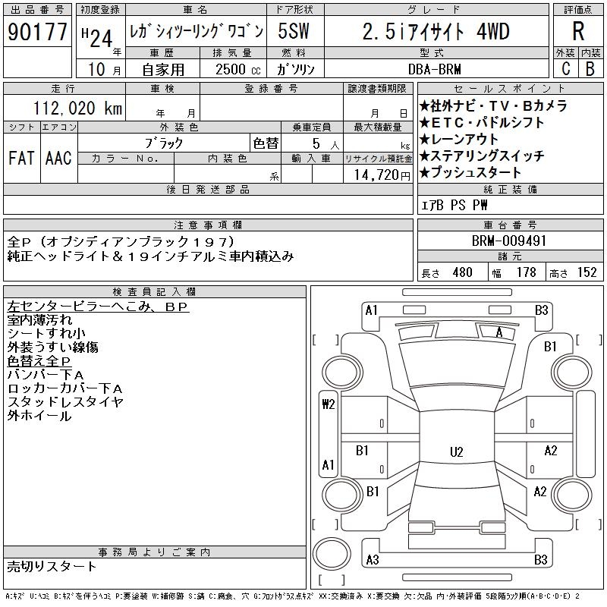Select grade 2.5iアイサイト 4WD
607x607 pixels.
[436, 31]
